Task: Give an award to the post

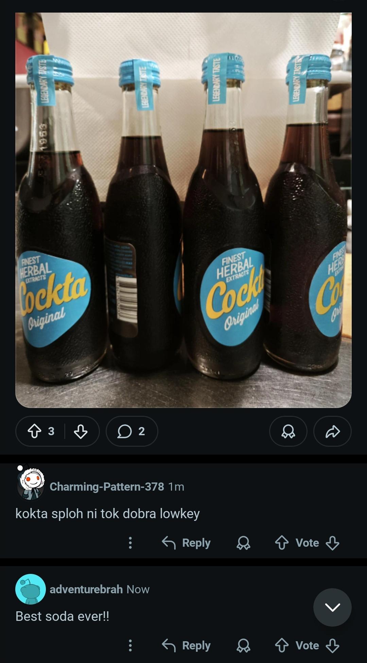Action: click(x=288, y=431)
